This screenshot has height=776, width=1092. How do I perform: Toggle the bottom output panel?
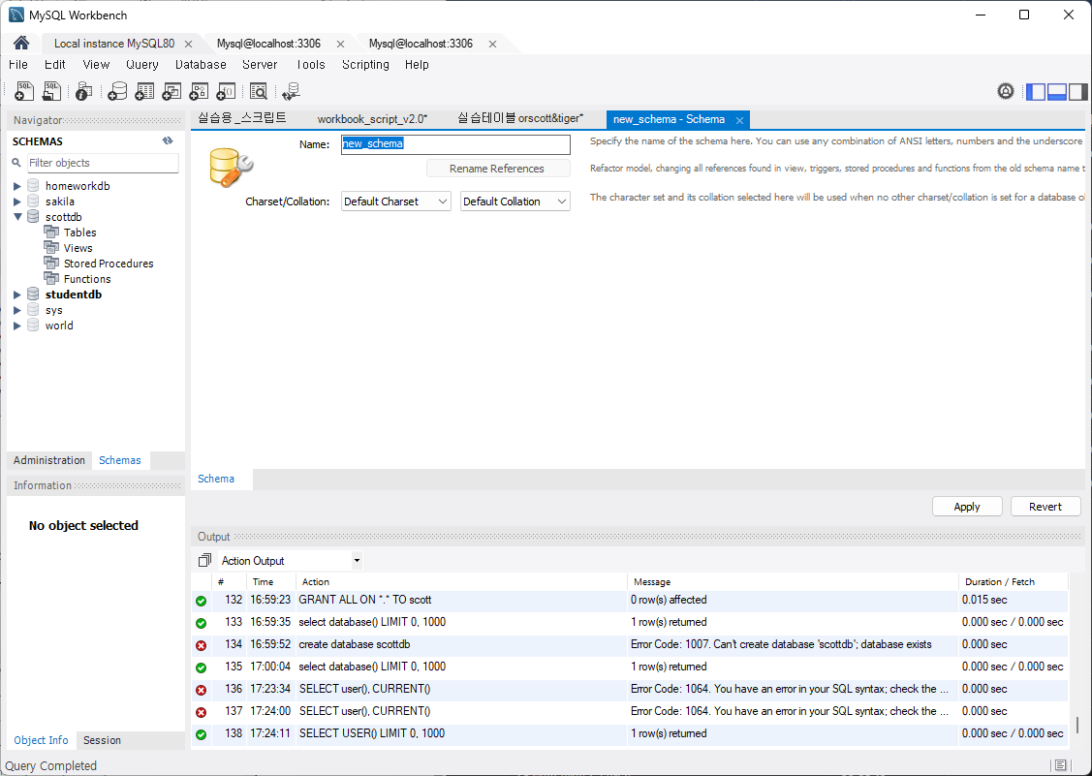tap(1056, 91)
